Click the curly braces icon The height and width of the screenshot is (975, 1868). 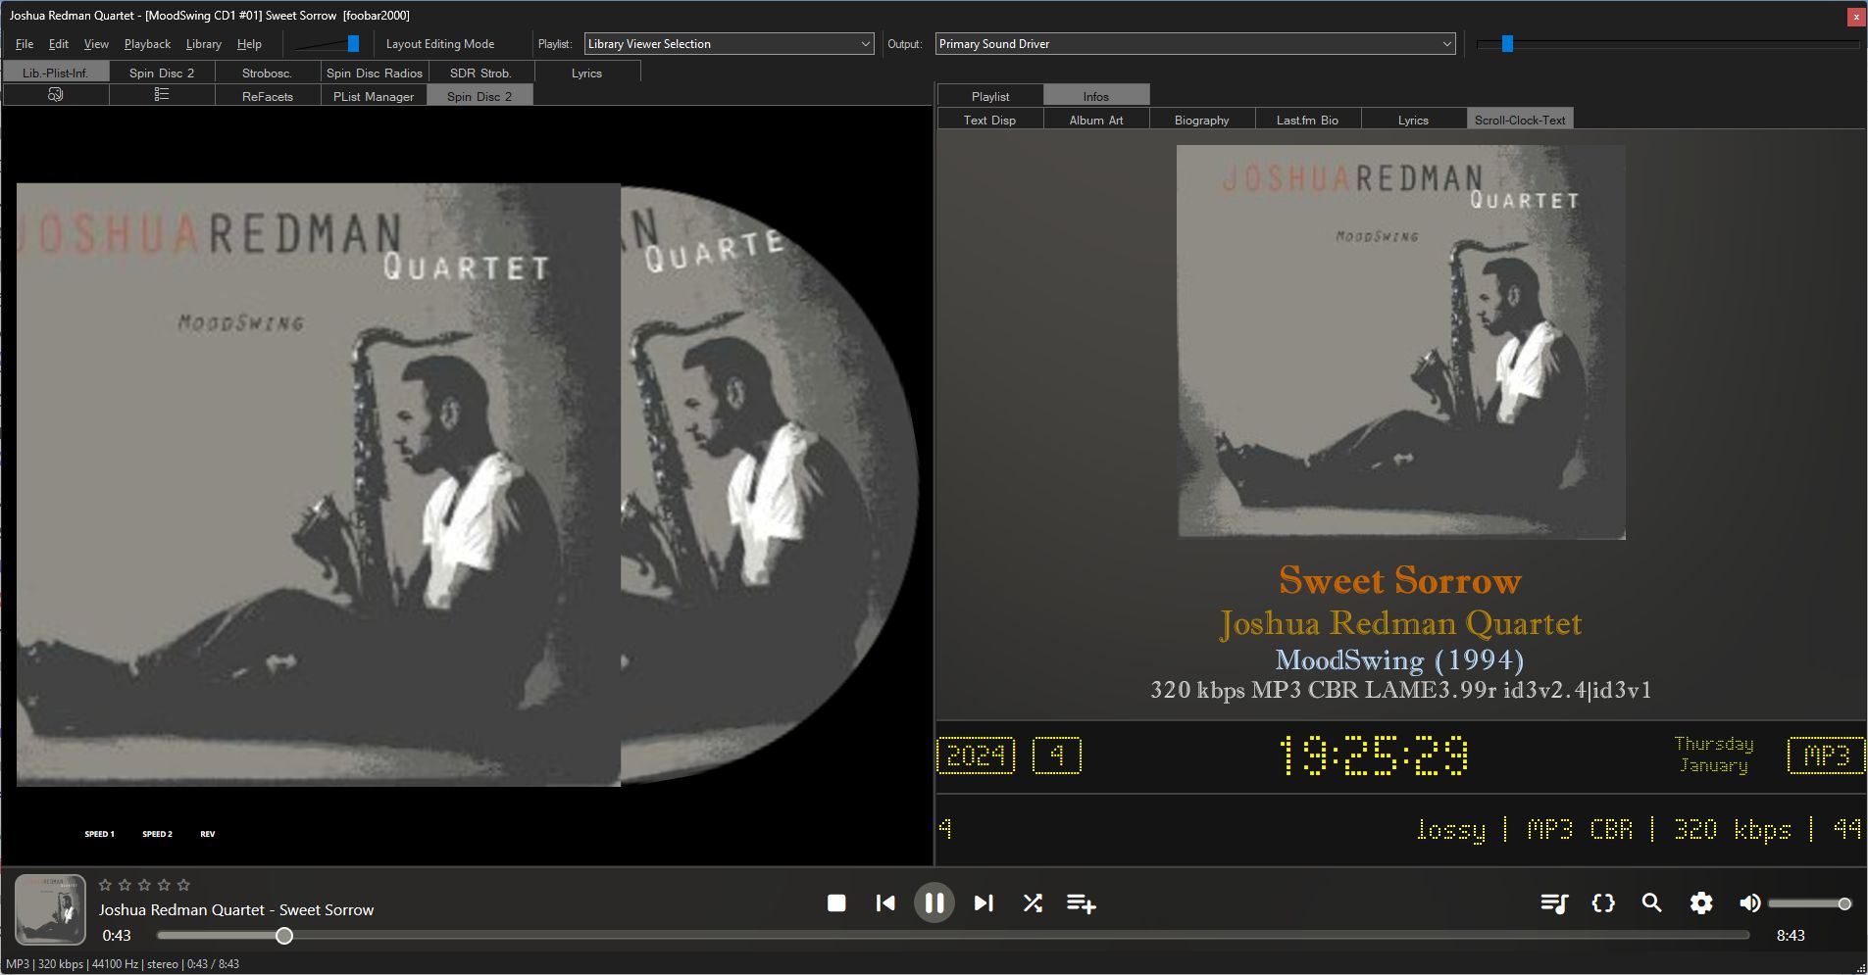(1603, 902)
